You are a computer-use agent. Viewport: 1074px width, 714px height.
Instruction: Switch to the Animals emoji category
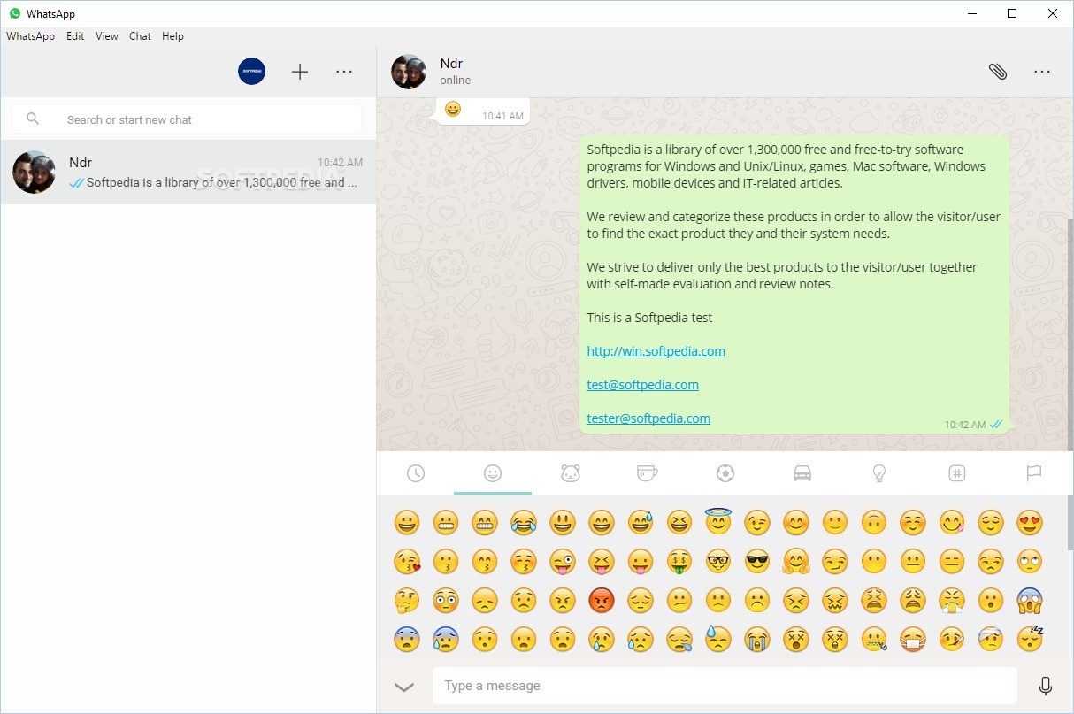point(570,473)
